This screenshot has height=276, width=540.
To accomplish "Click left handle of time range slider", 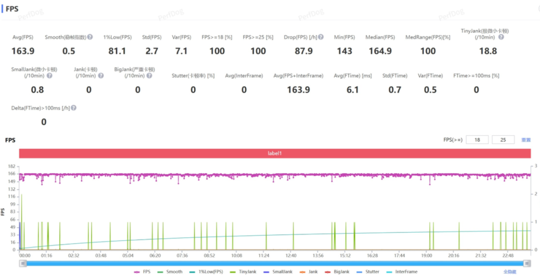I will [22, 263].
